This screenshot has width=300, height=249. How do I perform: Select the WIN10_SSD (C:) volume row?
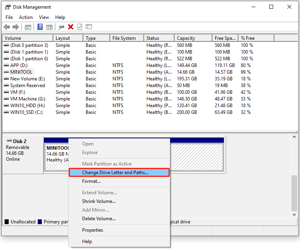26,112
